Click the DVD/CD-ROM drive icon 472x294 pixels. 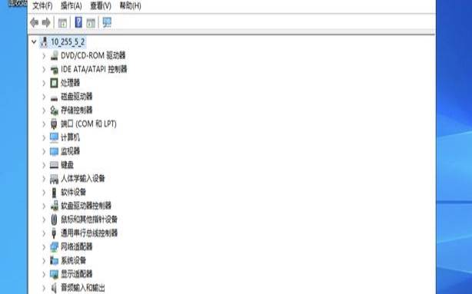pos(54,55)
